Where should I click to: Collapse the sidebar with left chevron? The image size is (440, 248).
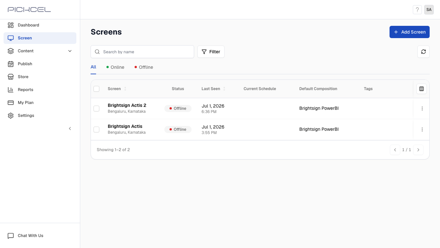click(x=70, y=129)
